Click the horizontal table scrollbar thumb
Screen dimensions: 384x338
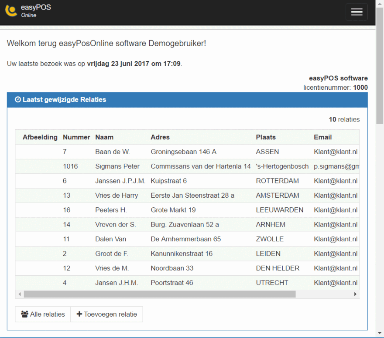pos(160,294)
